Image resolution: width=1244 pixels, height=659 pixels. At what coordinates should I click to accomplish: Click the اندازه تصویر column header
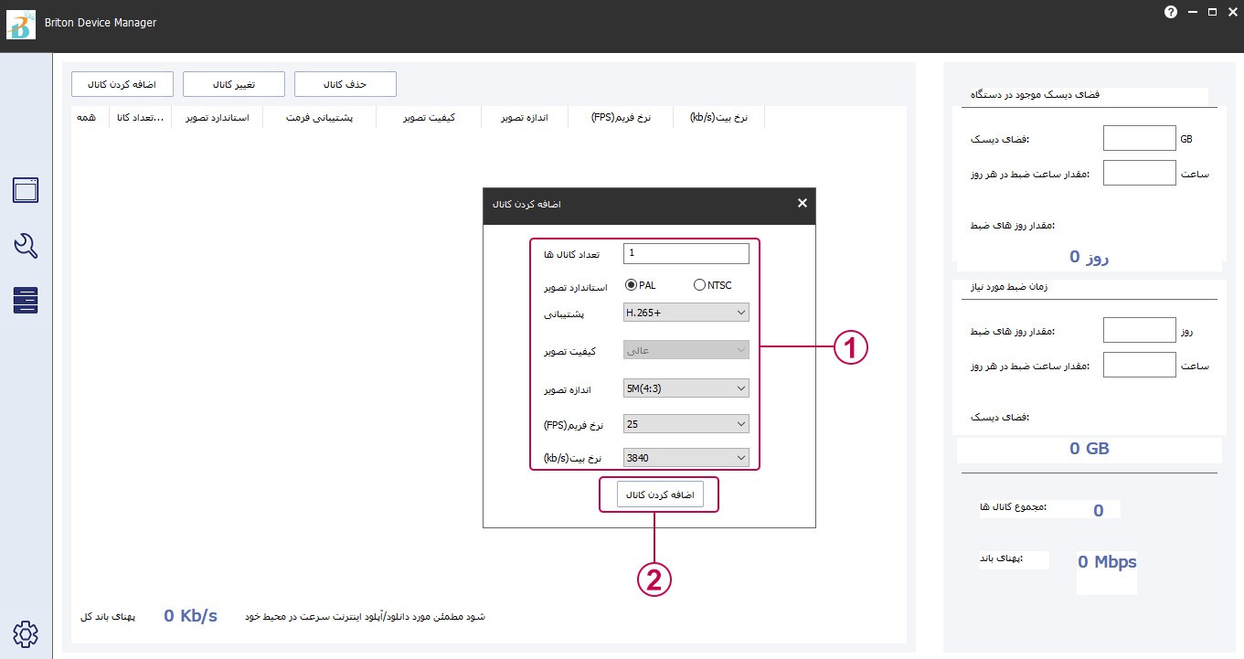tap(525, 118)
